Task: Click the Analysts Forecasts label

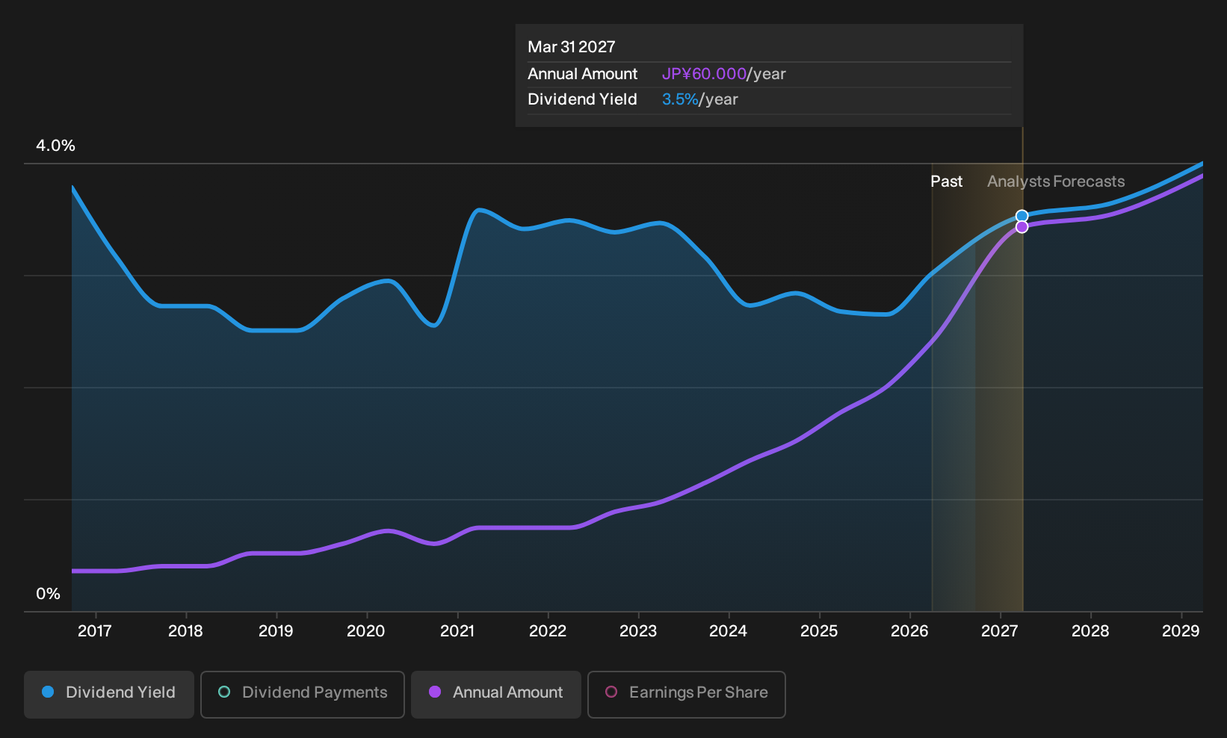Action: (1056, 182)
